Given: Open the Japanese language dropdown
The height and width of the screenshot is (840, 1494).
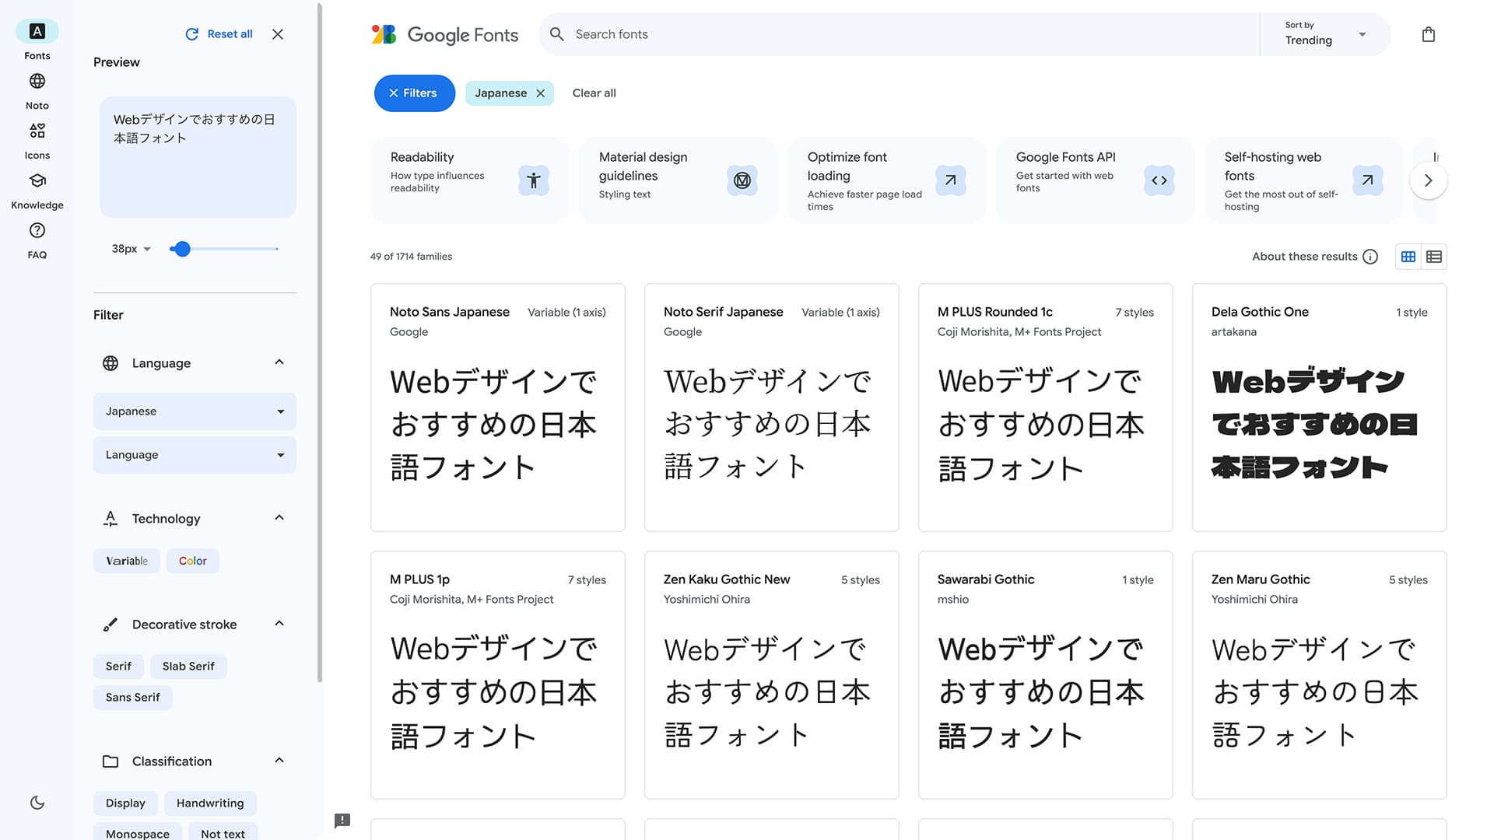Looking at the screenshot, I should point(195,411).
